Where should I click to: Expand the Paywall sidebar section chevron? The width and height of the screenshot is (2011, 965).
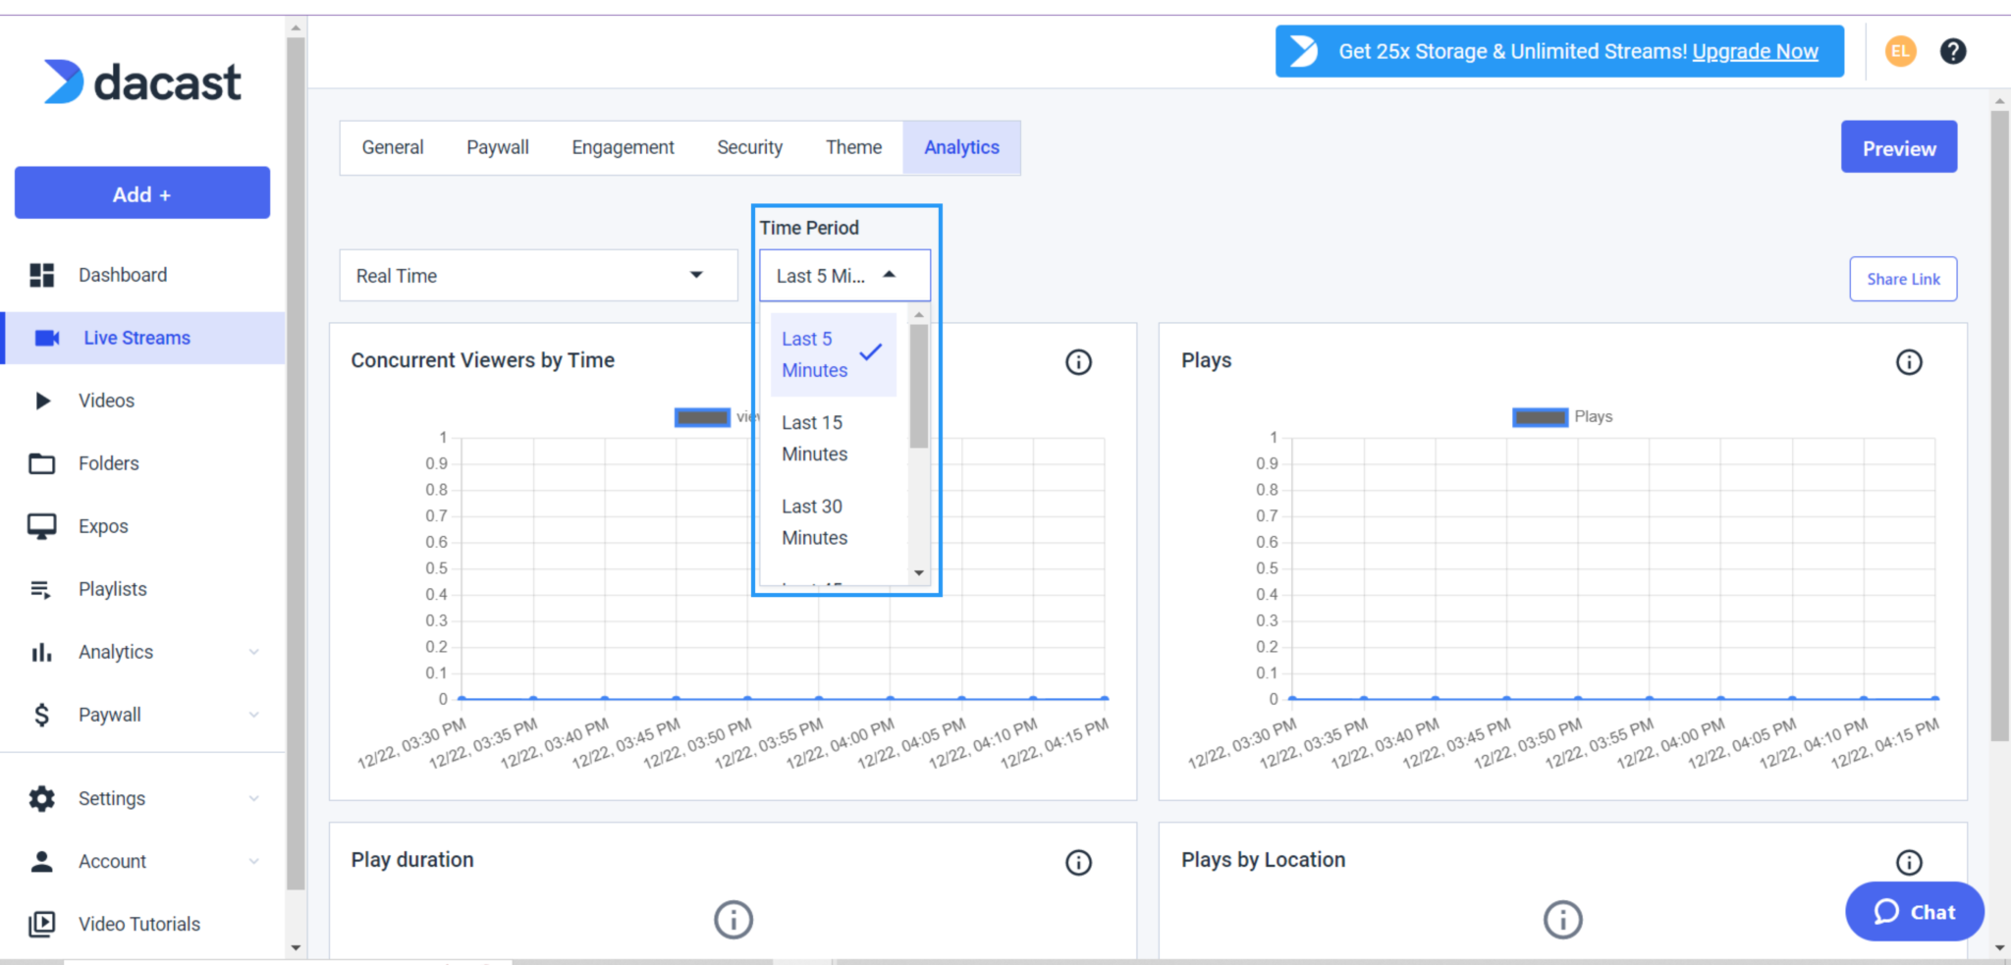(254, 714)
